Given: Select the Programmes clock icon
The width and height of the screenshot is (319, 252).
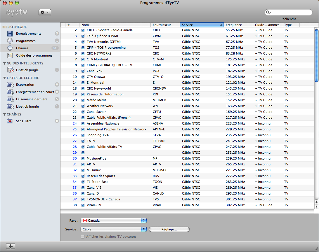Looking at the screenshot, I should click(x=10, y=41).
